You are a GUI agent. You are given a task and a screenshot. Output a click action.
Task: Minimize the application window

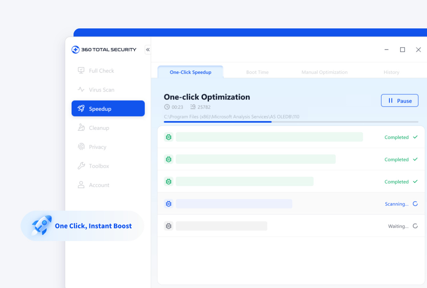[386, 49]
